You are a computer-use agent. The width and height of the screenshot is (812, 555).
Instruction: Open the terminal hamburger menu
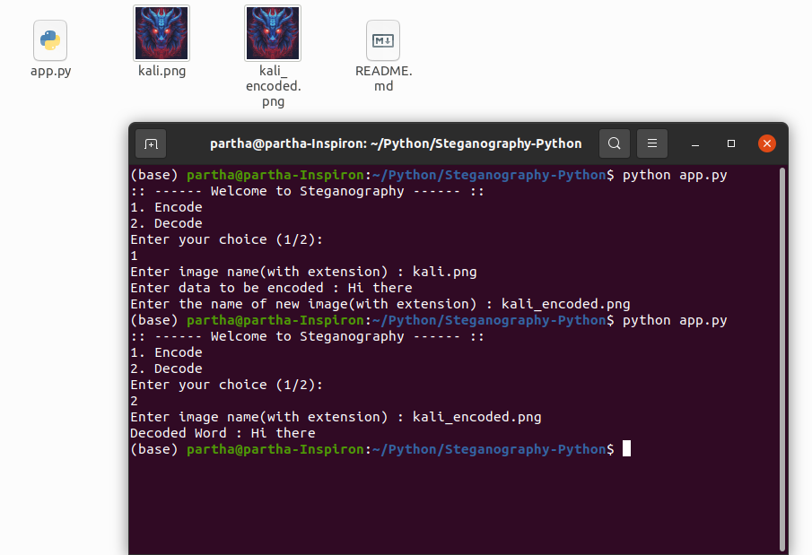652,143
